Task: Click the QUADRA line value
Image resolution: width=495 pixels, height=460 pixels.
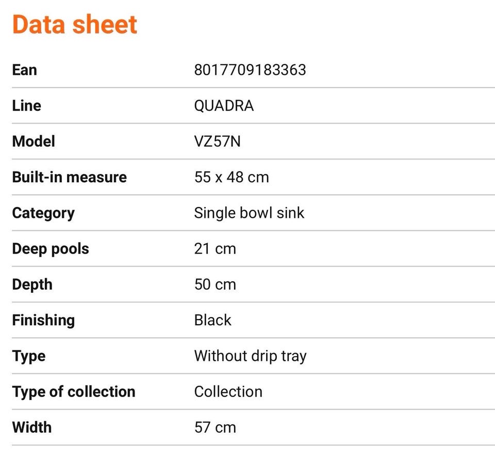Action: click(224, 106)
